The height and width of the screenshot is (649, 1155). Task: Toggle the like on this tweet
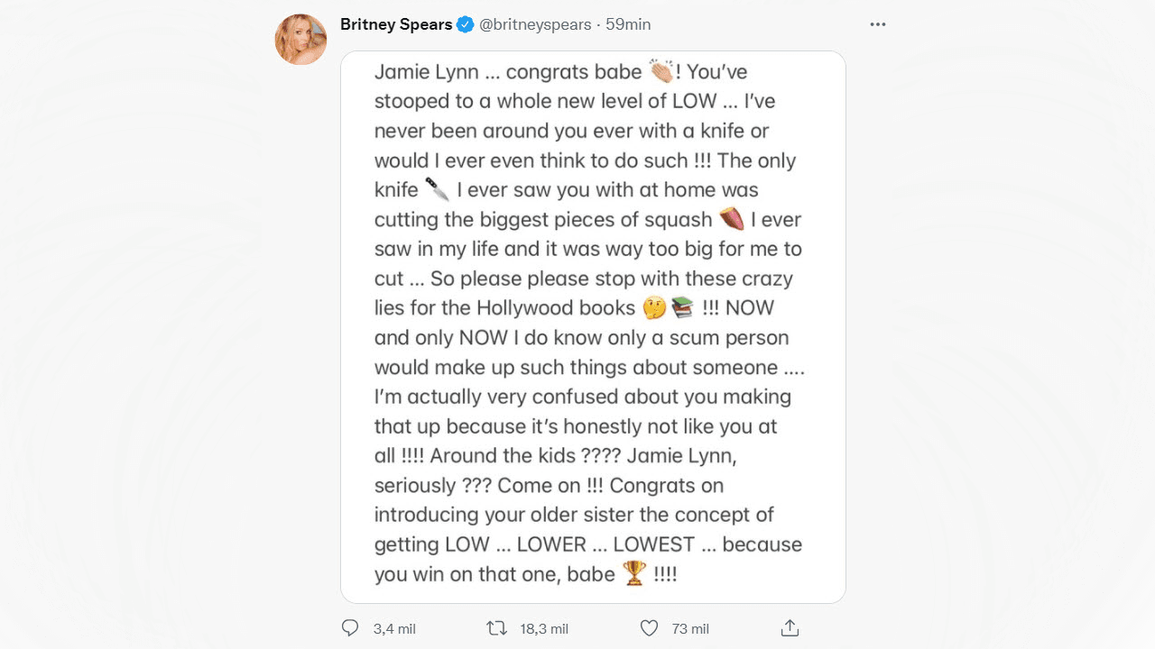(x=649, y=627)
